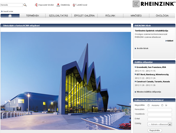Click the E-Mail input field
This screenshot has height=133, width=176.
coord(160,119)
